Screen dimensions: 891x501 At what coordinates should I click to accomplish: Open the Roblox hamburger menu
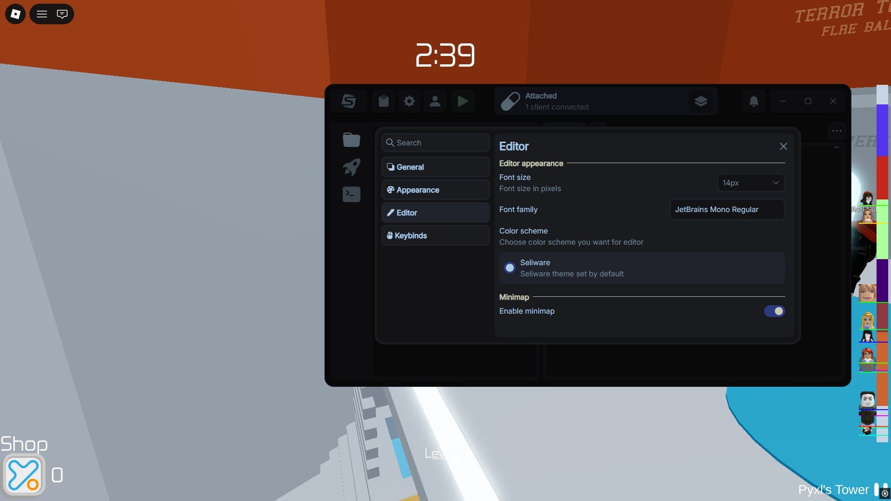(42, 14)
